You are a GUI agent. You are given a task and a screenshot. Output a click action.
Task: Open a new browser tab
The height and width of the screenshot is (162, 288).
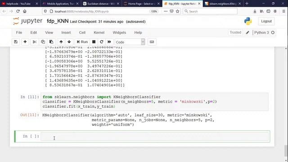(x=247, y=4)
